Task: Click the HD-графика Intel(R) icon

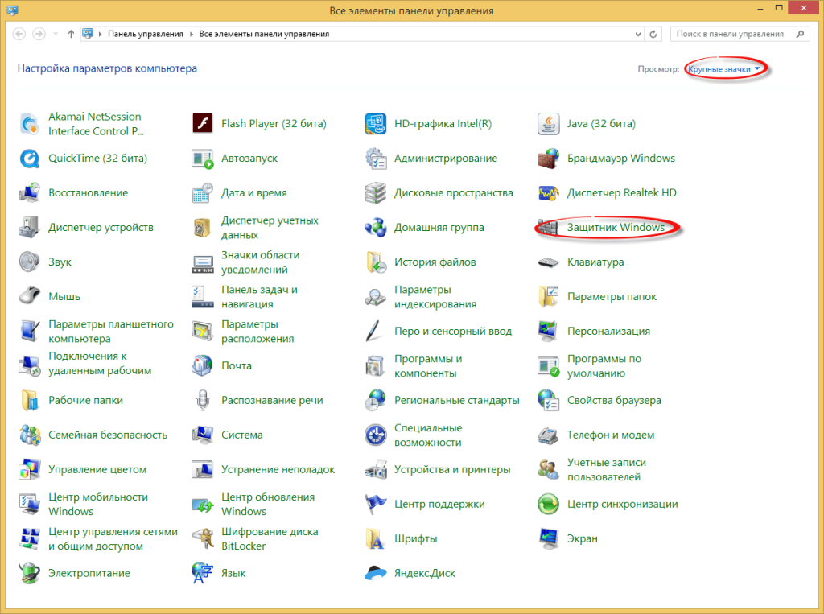Action: 375,124
